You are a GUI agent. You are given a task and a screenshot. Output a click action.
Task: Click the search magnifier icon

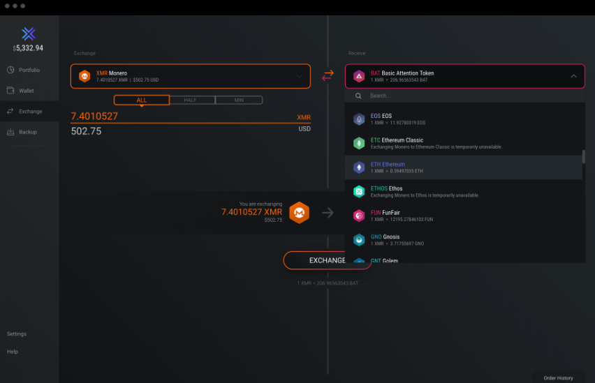[358, 96]
